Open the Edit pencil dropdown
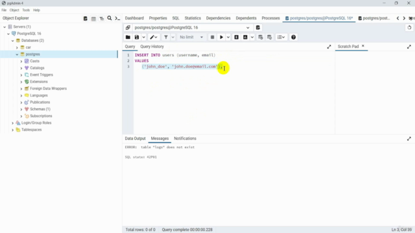This screenshot has width=415, height=233. tap(154, 38)
